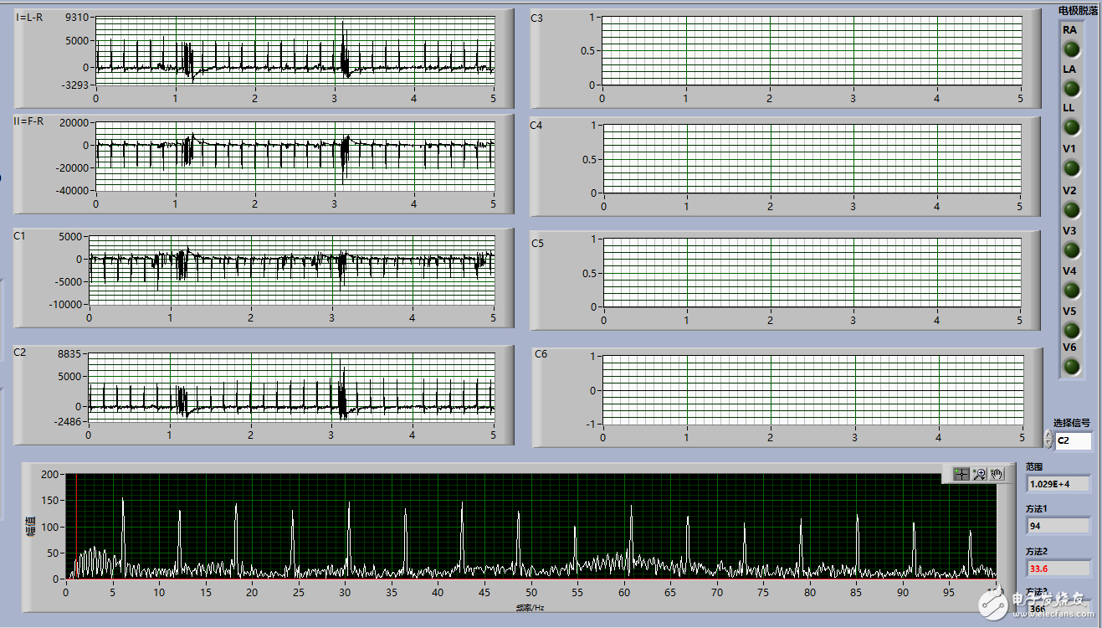This screenshot has height=628, width=1102.
Task: Click the 选择信号 stepper arrows
Action: [1048, 440]
